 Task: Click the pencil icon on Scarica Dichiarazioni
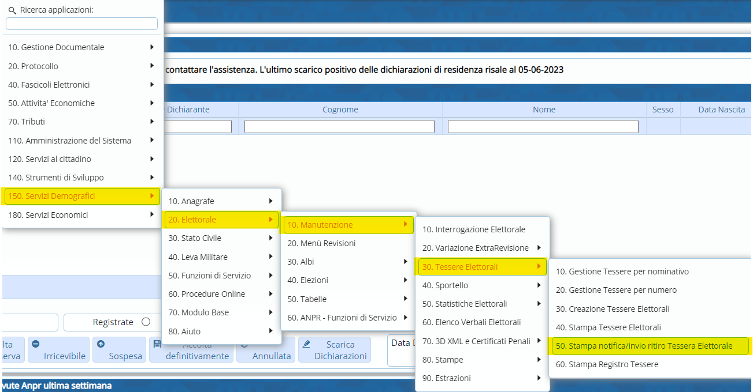306,344
